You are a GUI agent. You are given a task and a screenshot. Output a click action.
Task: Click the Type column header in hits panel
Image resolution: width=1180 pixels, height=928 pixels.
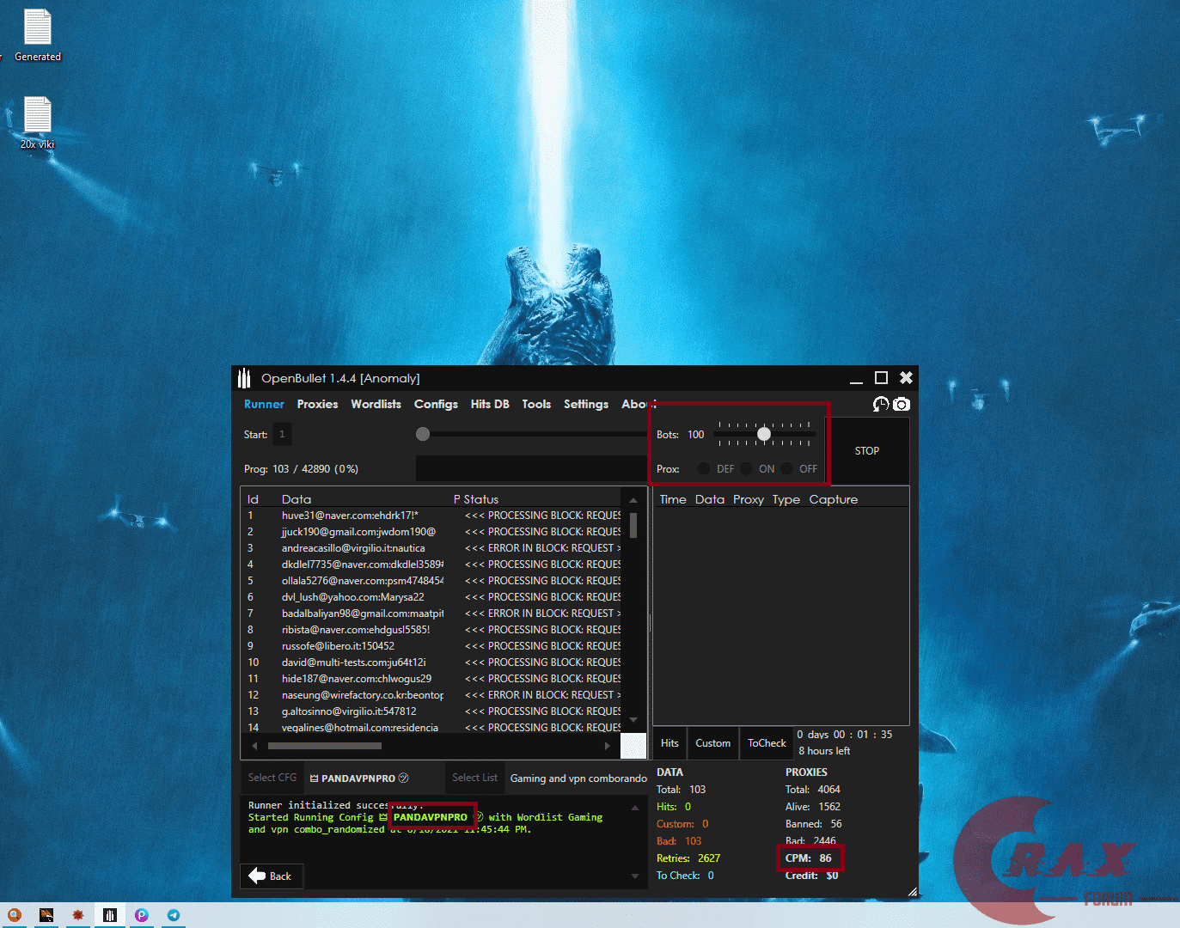[x=786, y=499]
